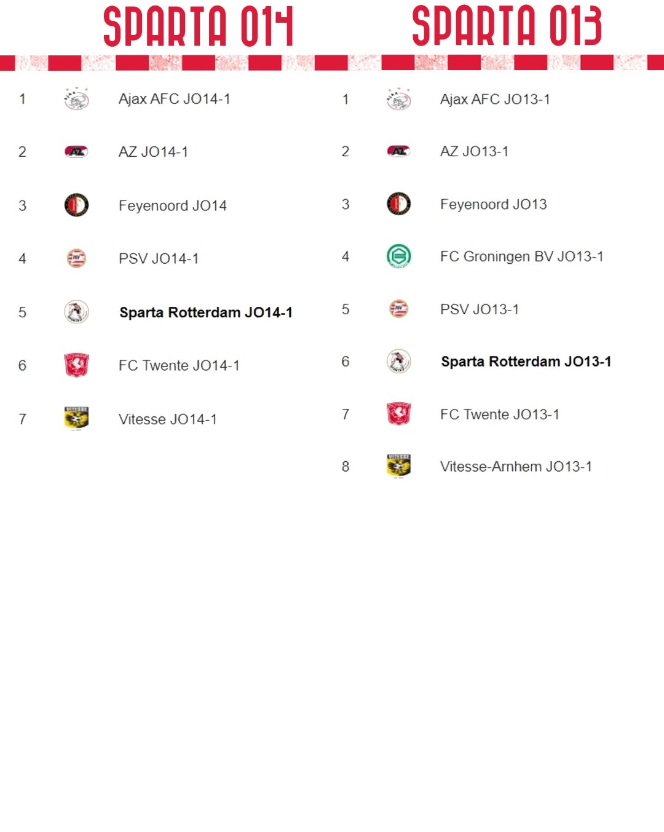Click the Sparta Rotterdam crest in O13 table
The width and height of the screenshot is (664, 832).
pos(398,361)
